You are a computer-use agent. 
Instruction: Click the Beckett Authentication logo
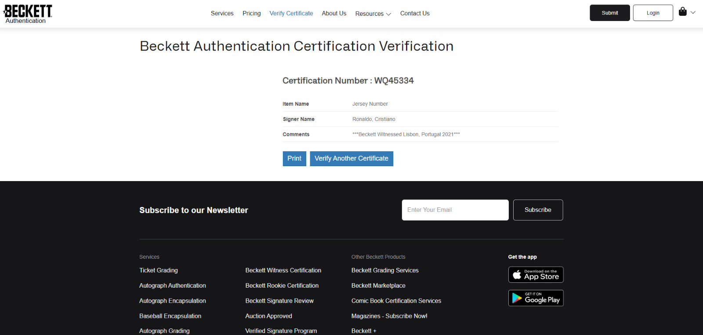28,14
